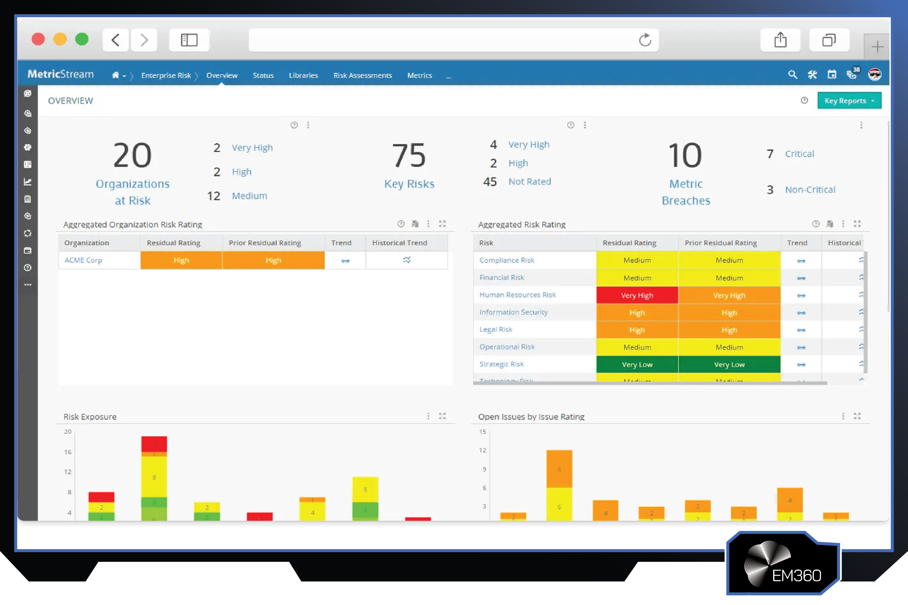Click the Safari address bar field
The image size is (908, 605).
[454, 40]
